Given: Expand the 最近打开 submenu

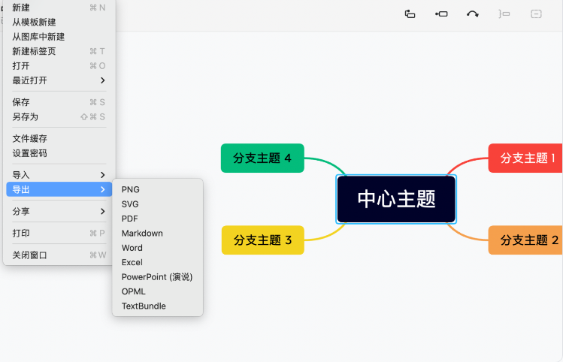Looking at the screenshot, I should click(x=59, y=80).
